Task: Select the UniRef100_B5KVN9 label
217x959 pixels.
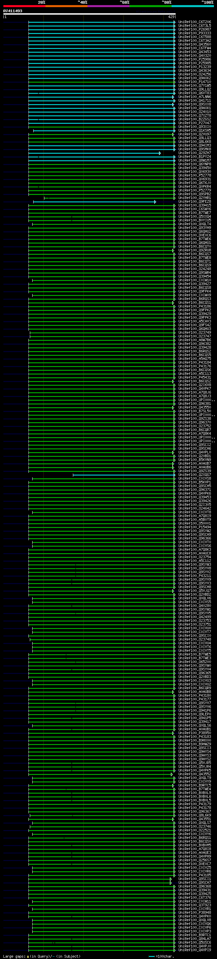Action: click(195, 460)
